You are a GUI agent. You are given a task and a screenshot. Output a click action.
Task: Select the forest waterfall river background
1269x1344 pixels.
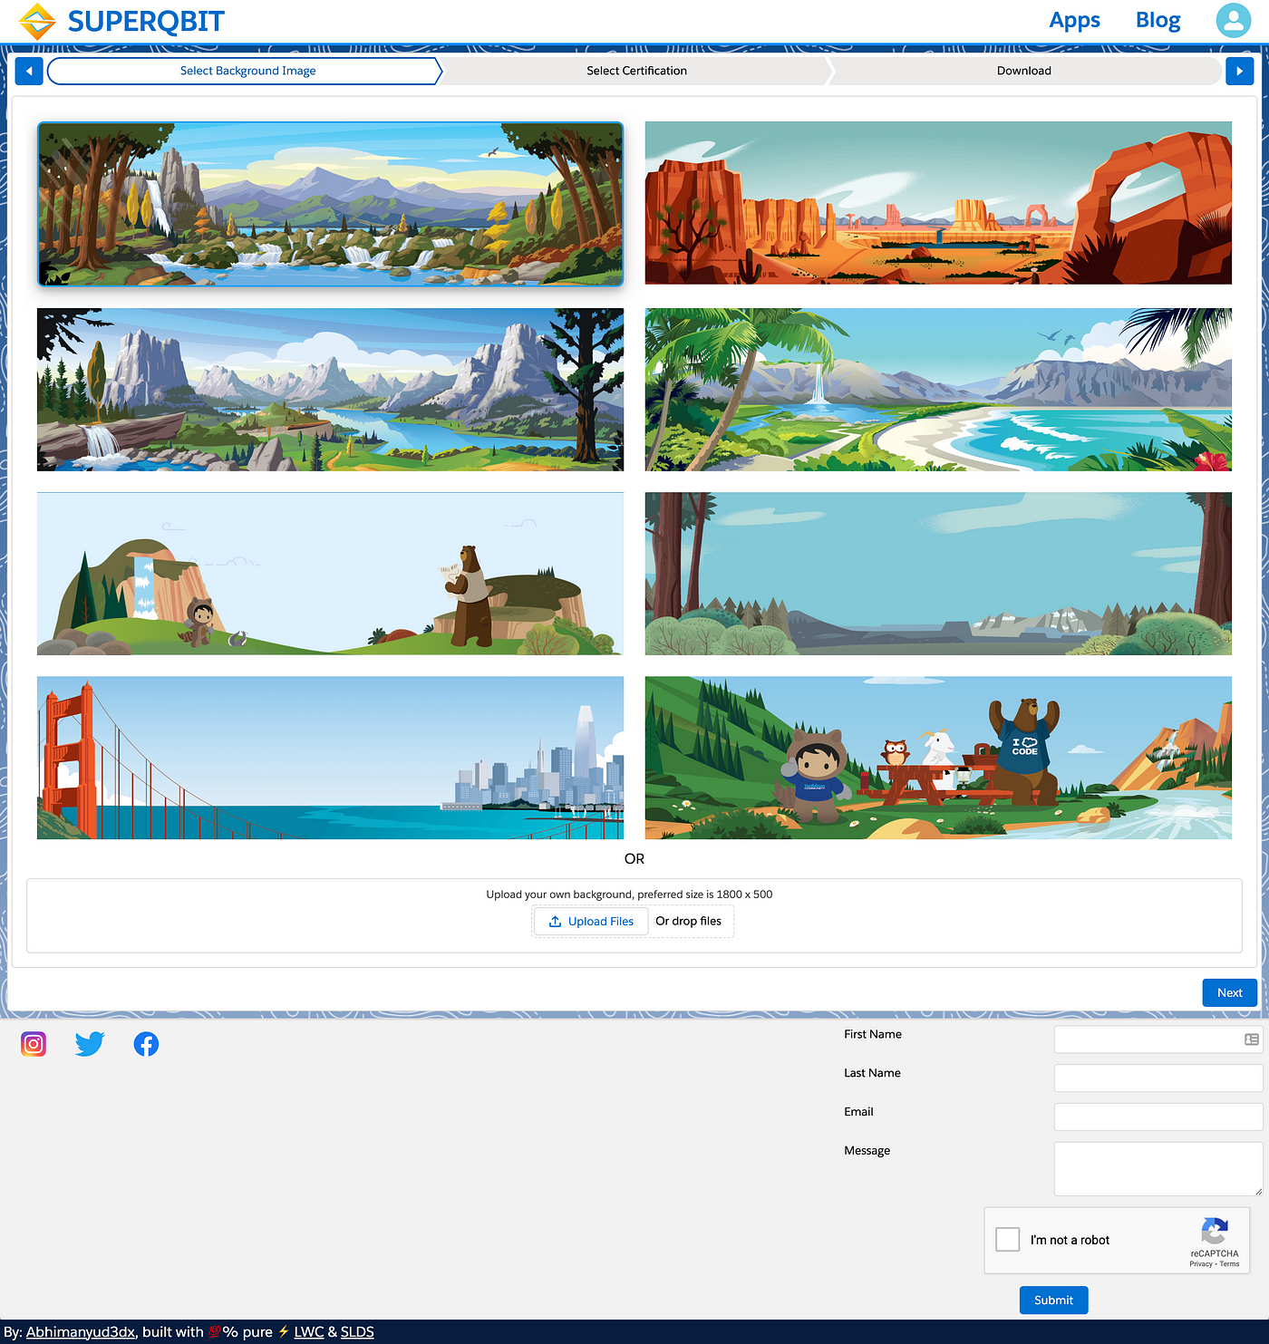point(330,204)
